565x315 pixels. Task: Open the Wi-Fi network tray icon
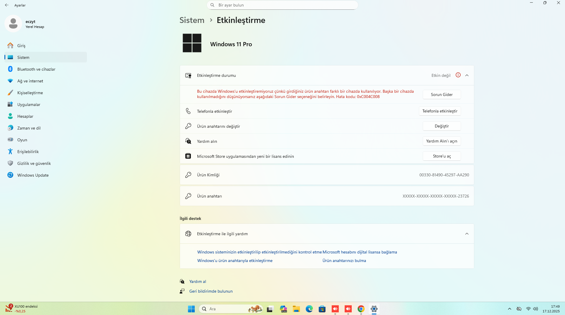click(x=528, y=309)
